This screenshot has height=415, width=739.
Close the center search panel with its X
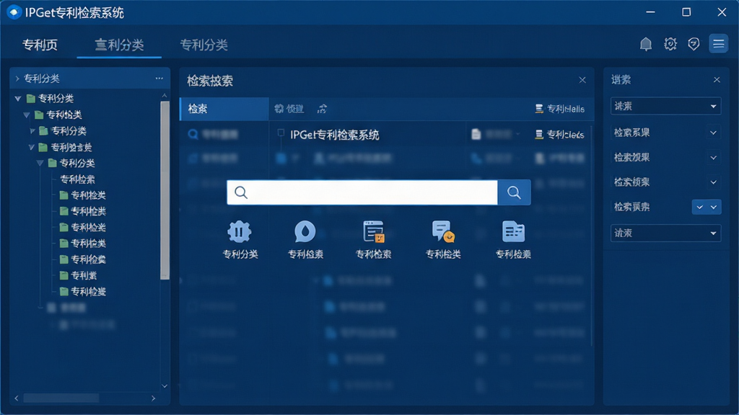[582, 80]
